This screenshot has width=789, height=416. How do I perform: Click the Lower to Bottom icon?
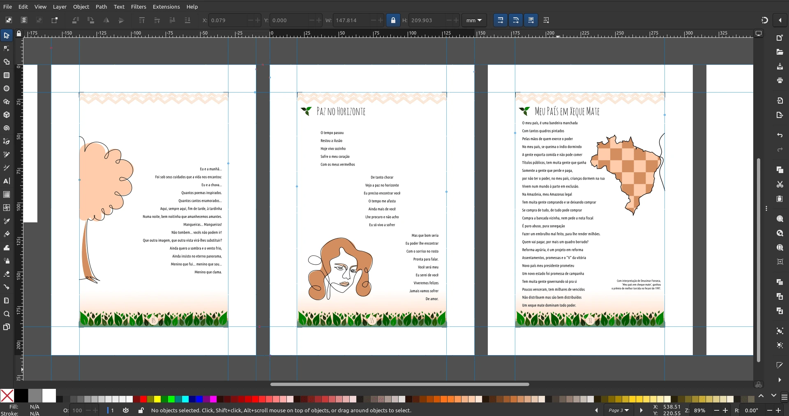187,20
